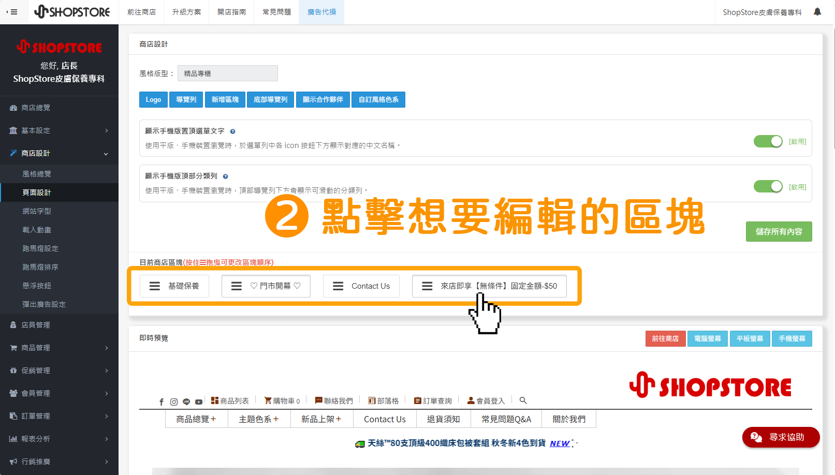Switch preview to 平板螢幕

tap(750, 338)
